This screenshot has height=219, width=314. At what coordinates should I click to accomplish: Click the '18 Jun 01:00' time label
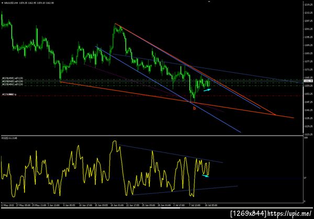click(x=117, y=205)
